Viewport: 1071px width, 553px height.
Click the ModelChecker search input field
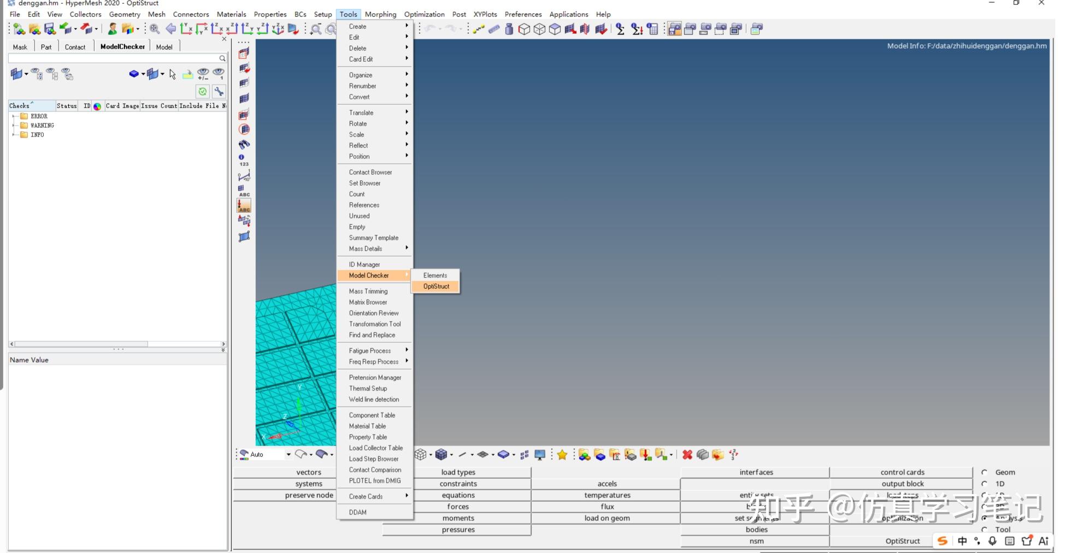click(x=114, y=58)
